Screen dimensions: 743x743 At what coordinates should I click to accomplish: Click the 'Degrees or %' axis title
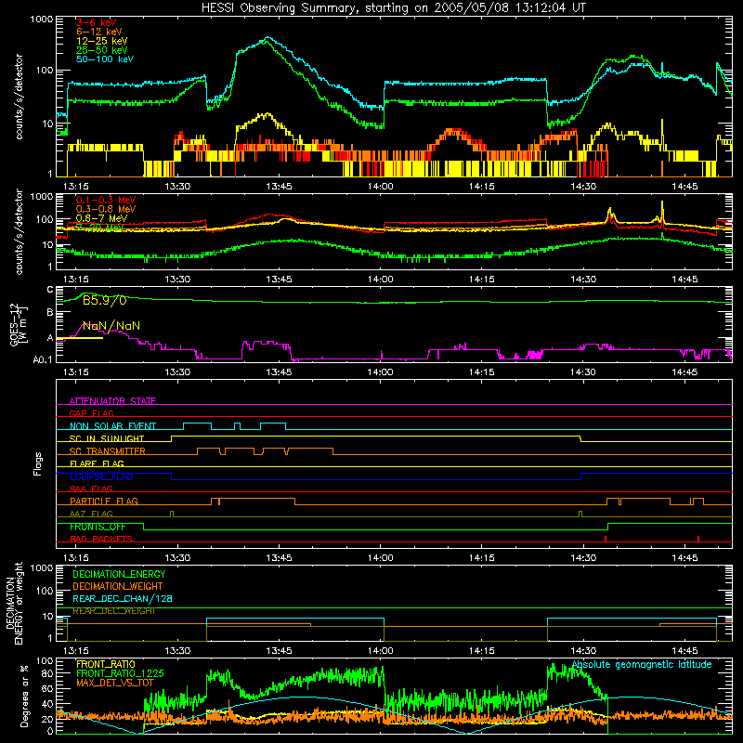24,696
